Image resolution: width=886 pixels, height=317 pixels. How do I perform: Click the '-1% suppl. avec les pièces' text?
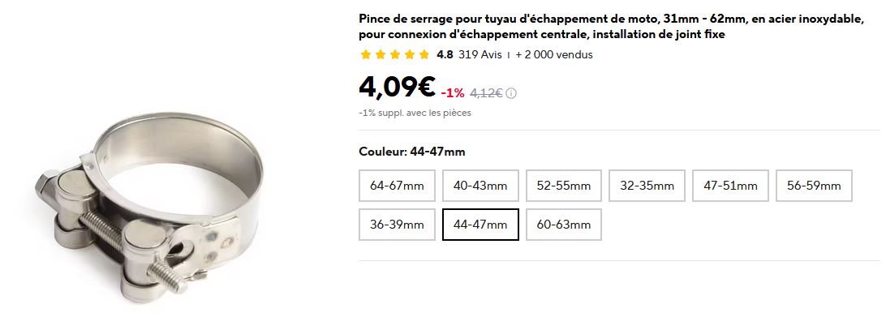(415, 113)
